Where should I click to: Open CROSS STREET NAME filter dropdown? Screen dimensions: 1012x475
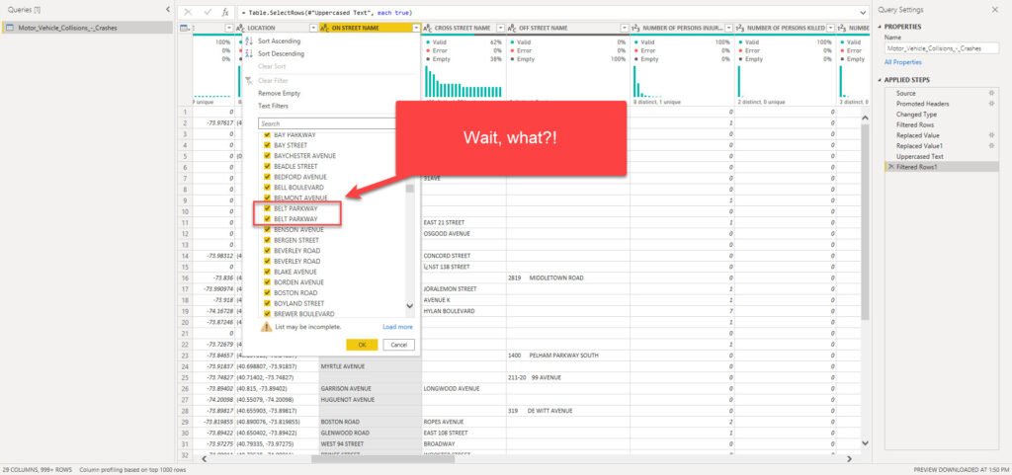point(500,29)
